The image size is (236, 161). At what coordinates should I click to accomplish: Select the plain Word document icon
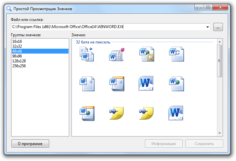click(x=87, y=84)
